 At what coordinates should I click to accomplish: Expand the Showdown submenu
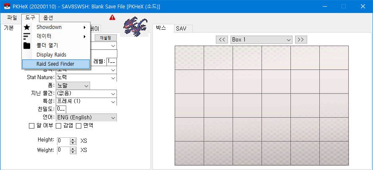tap(56, 27)
